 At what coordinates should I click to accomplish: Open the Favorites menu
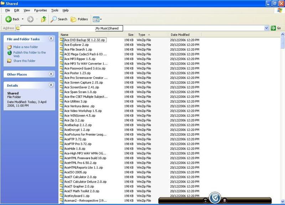click(40, 10)
